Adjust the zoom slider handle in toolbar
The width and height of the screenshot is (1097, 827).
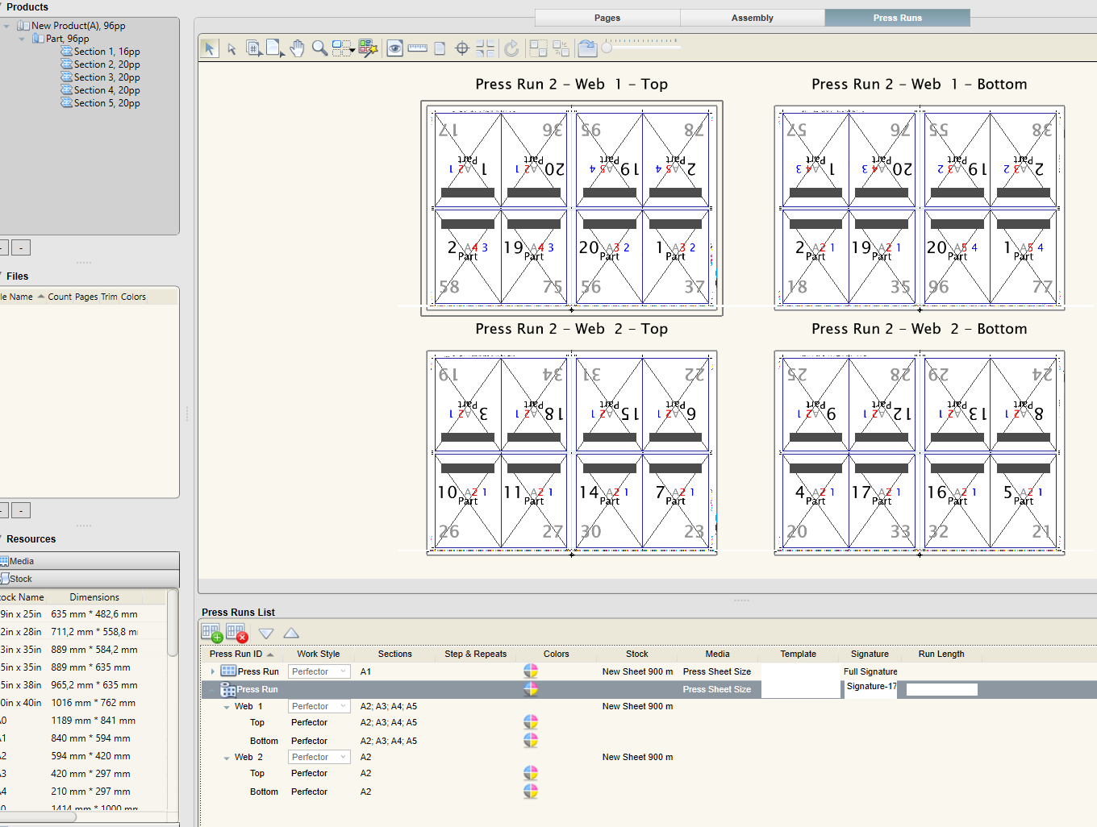click(607, 48)
